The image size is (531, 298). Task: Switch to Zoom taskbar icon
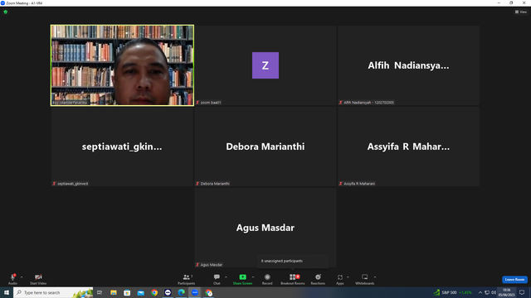click(x=195, y=292)
